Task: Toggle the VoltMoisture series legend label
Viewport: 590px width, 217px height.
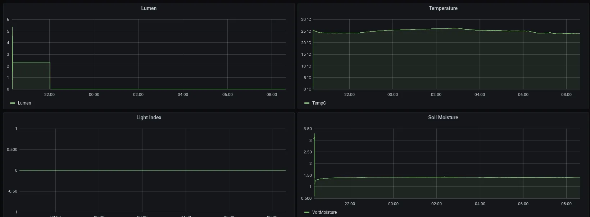Action: [x=324, y=212]
